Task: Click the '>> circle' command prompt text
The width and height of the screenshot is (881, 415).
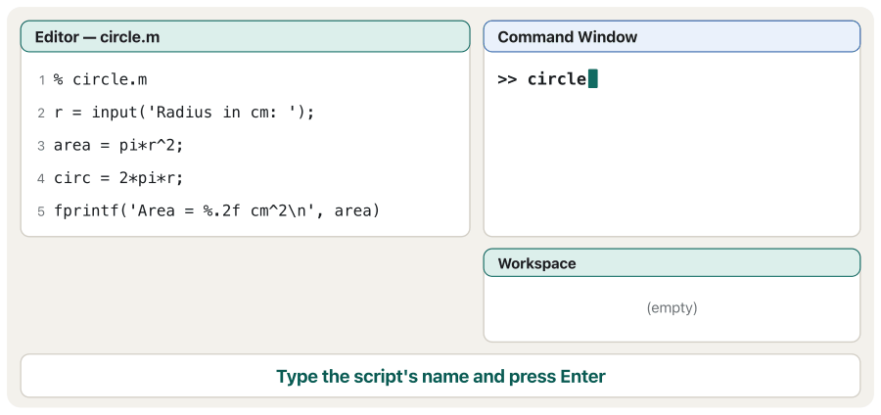Action: point(542,79)
